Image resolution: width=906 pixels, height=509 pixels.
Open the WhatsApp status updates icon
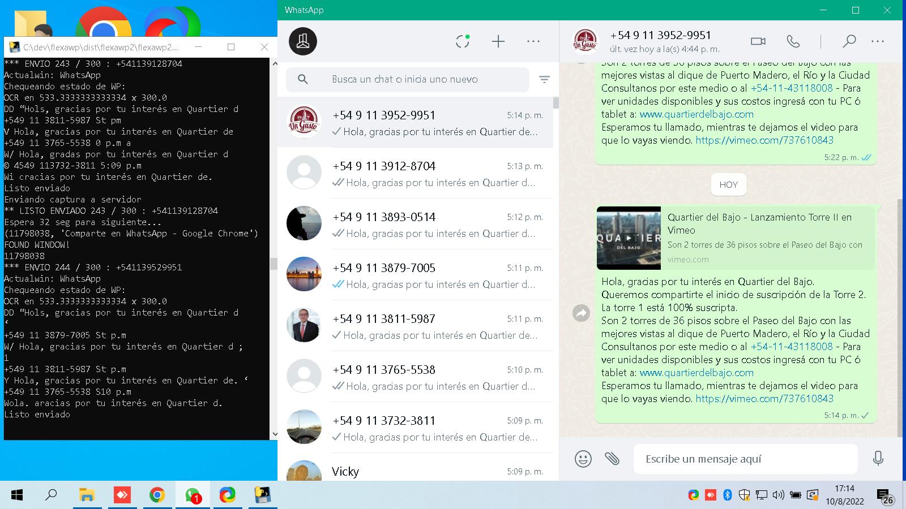463,41
